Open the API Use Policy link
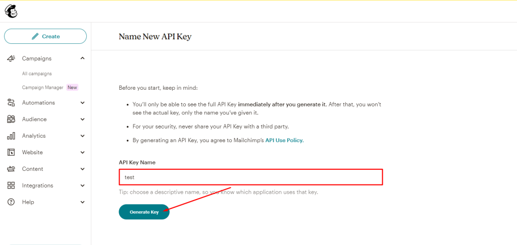 (x=284, y=140)
